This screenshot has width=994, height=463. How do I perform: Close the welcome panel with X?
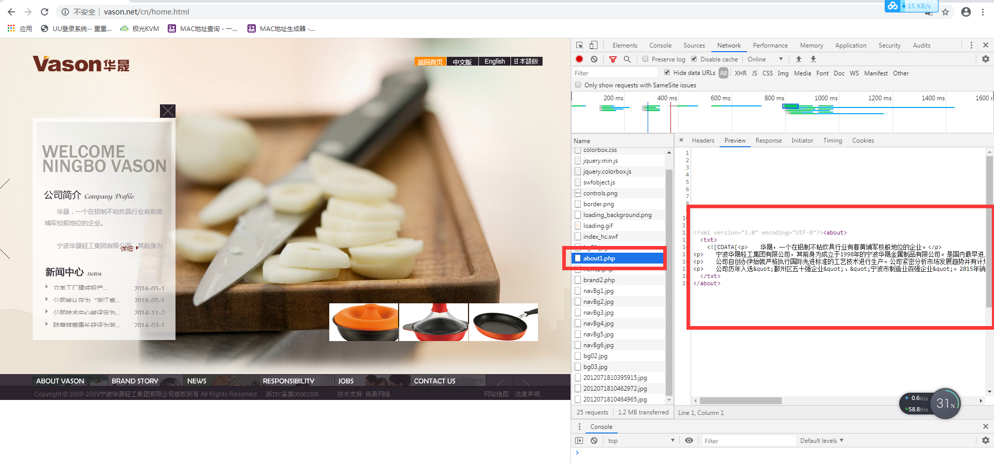[x=168, y=111]
